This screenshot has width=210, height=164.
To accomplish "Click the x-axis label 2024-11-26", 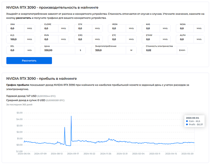I will coord(106,154).
